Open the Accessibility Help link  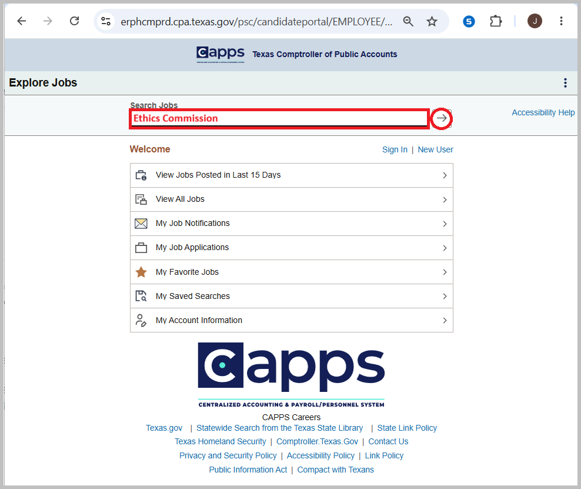pyautogui.click(x=543, y=113)
